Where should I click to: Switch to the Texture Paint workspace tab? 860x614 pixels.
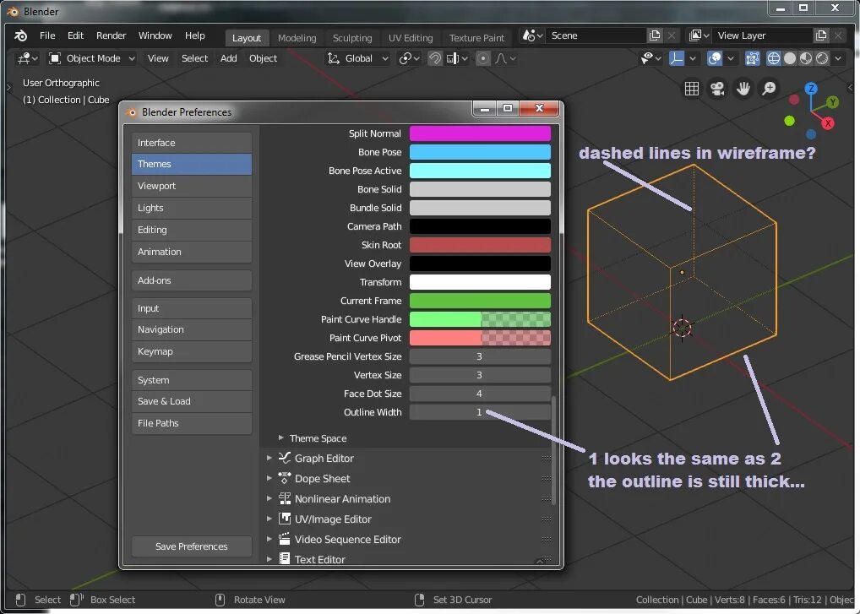click(476, 38)
